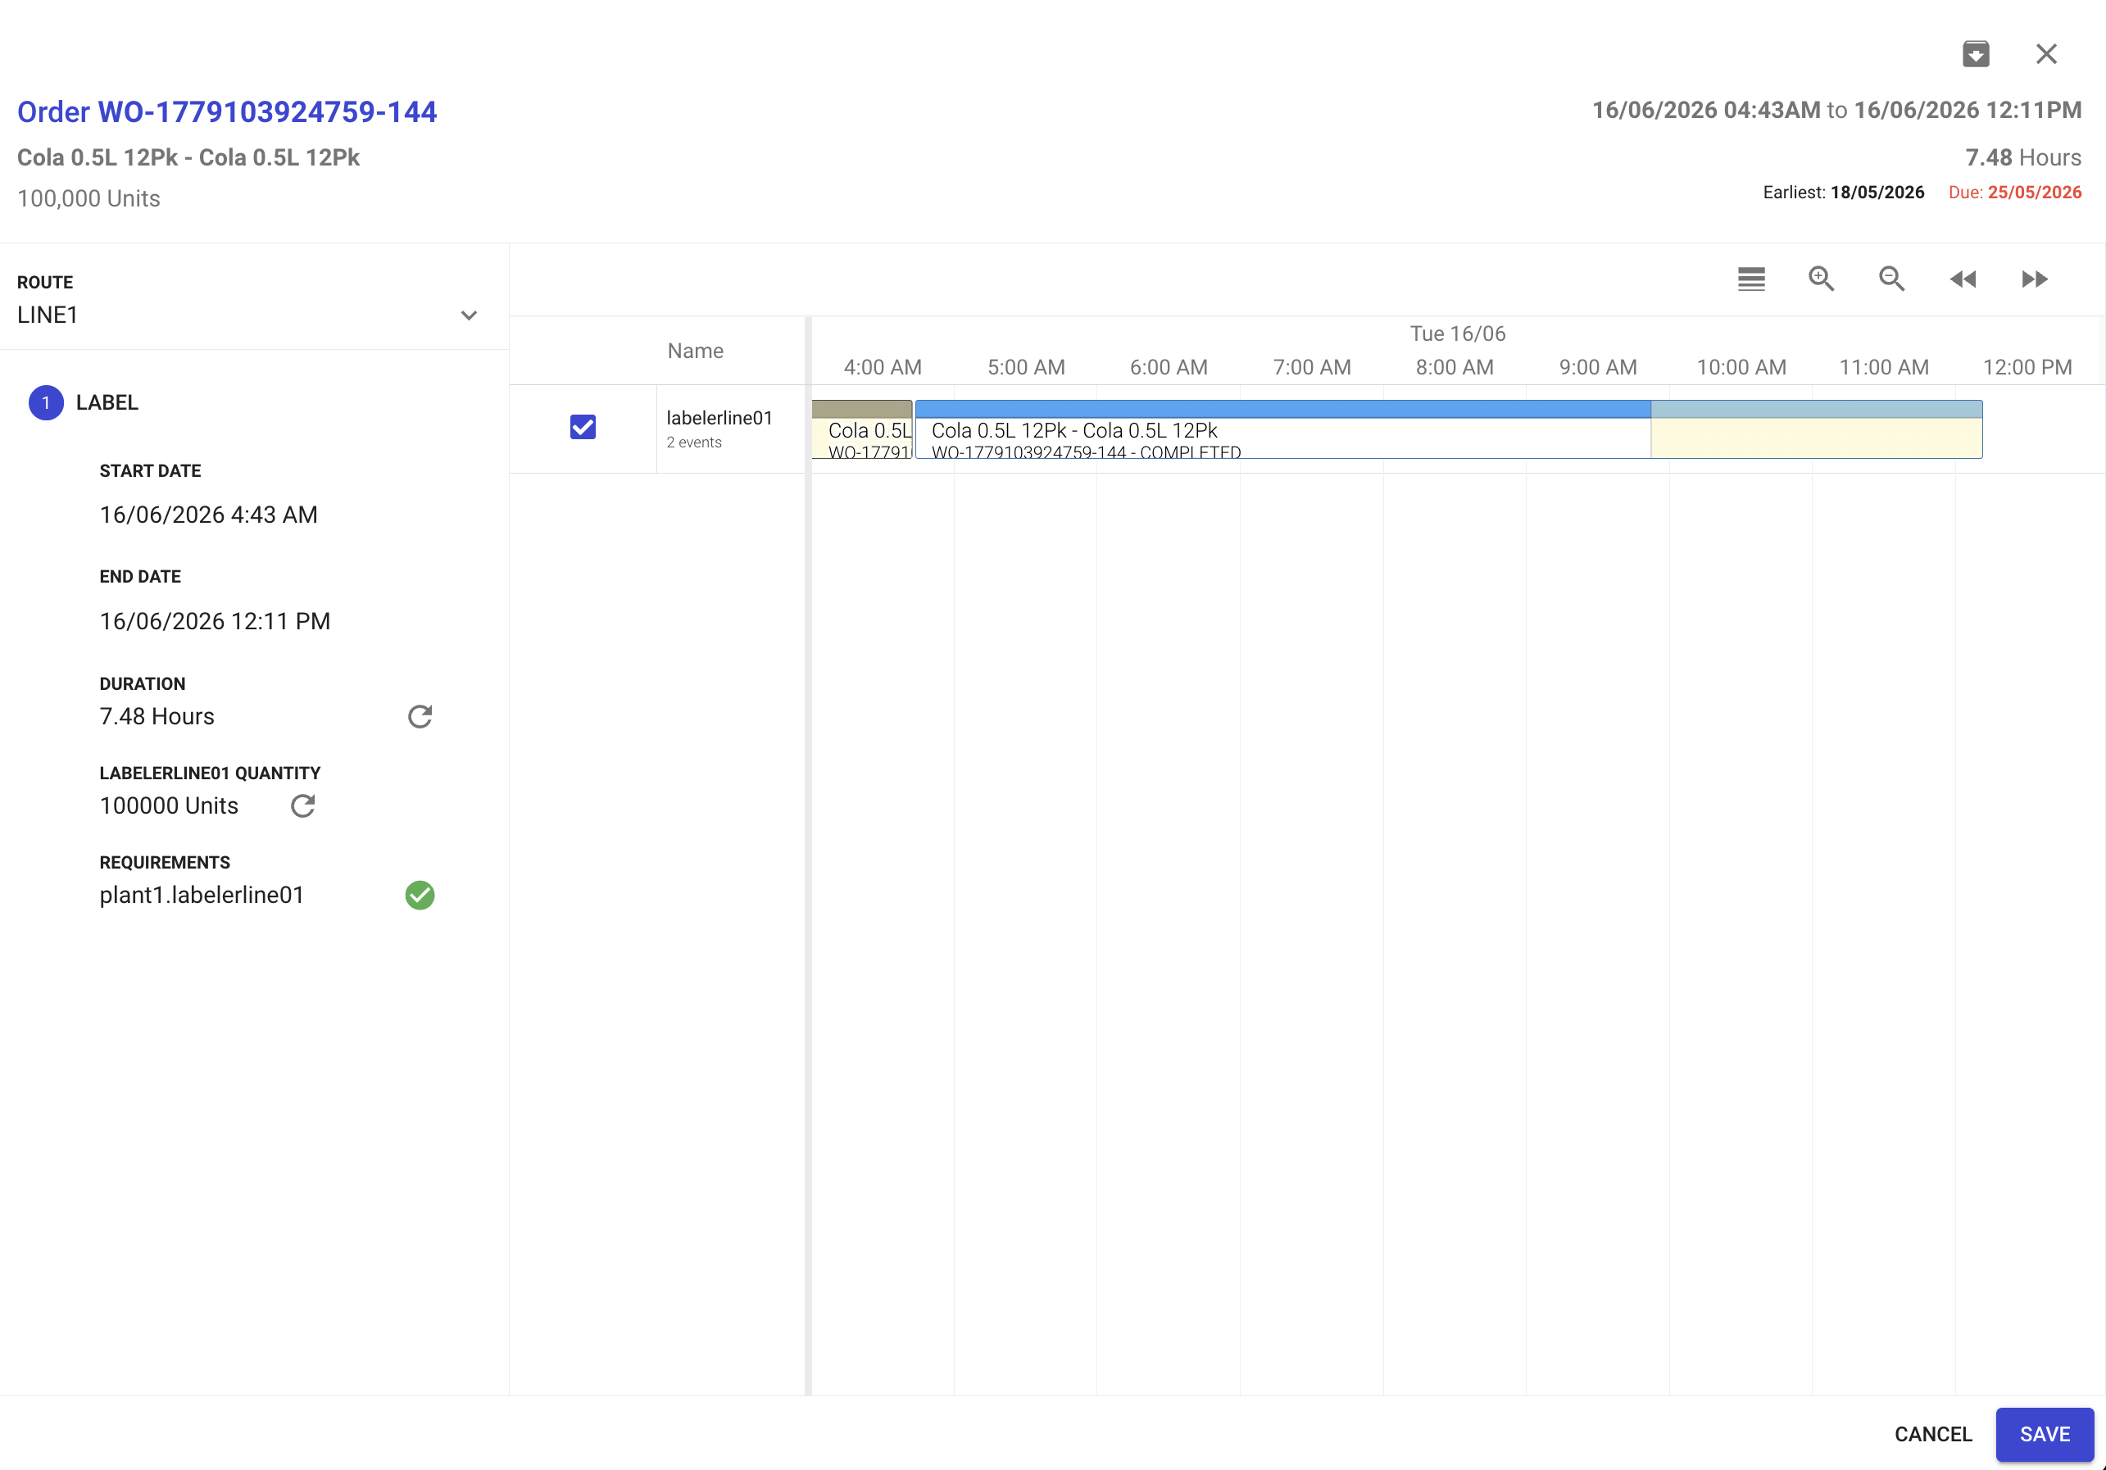Zoom in on the timeline
This screenshot has width=2106, height=1470.
[x=1822, y=279]
